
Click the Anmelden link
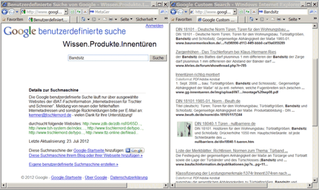(154, 26)
